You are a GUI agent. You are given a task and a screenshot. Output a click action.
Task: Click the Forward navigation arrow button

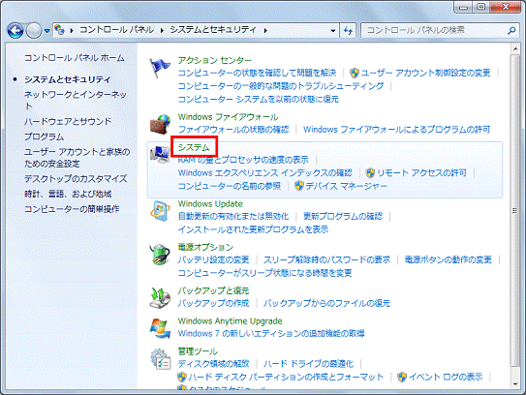click(34, 31)
